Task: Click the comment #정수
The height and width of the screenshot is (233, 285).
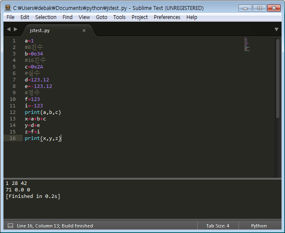Action: click(32, 93)
